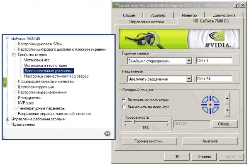Click the 'Применить' apply button
This screenshot has width=249, height=166.
[231, 156]
